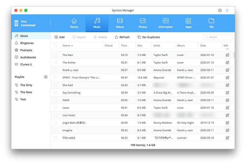The height and width of the screenshot is (165, 246).
Task: Open the Audiobooks category in sidebar
Action: [x=28, y=57]
